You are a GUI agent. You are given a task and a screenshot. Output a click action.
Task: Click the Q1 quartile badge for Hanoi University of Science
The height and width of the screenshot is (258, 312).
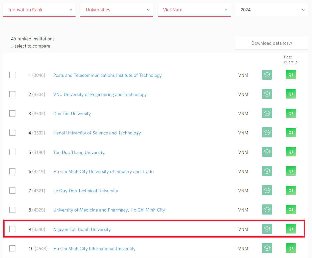pos(291,132)
